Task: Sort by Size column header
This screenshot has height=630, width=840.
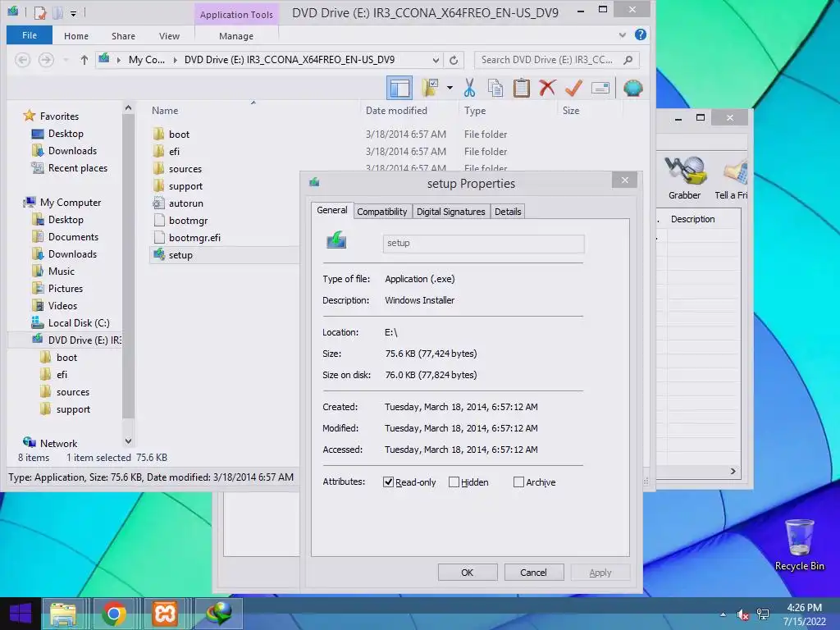Action: click(571, 111)
